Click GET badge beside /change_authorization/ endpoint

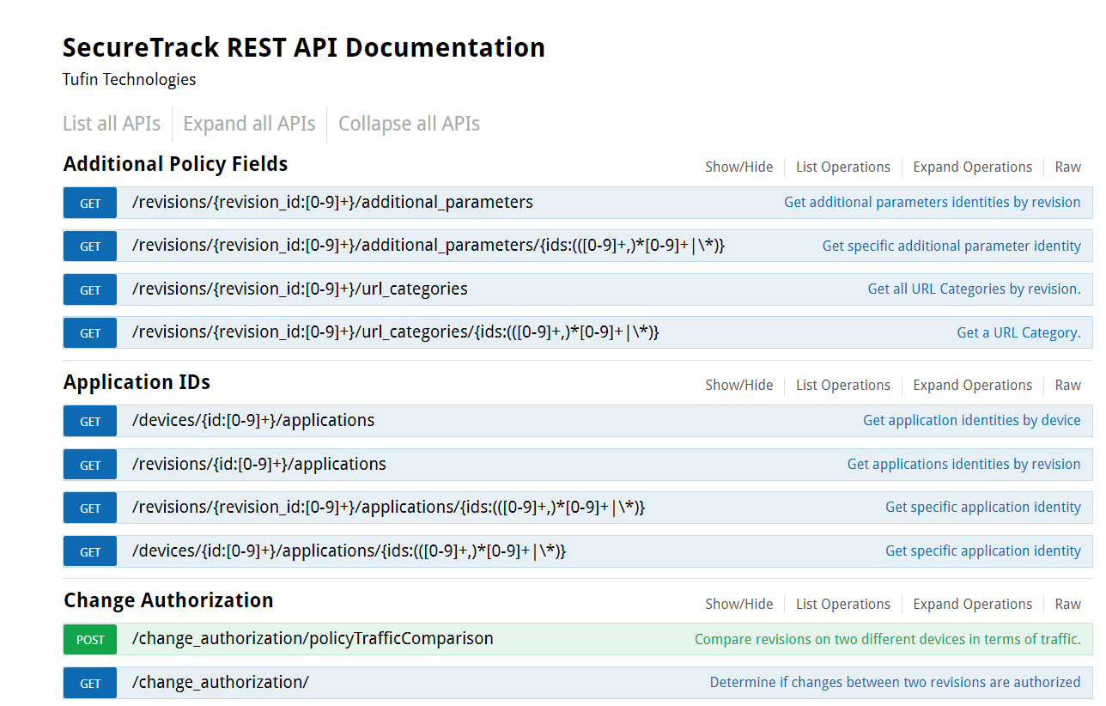click(90, 684)
